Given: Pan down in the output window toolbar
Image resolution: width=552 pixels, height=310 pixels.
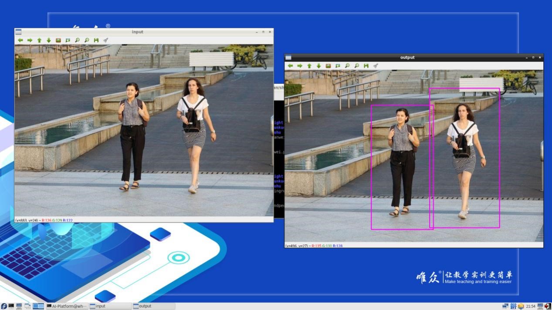Looking at the screenshot, I should (x=318, y=66).
